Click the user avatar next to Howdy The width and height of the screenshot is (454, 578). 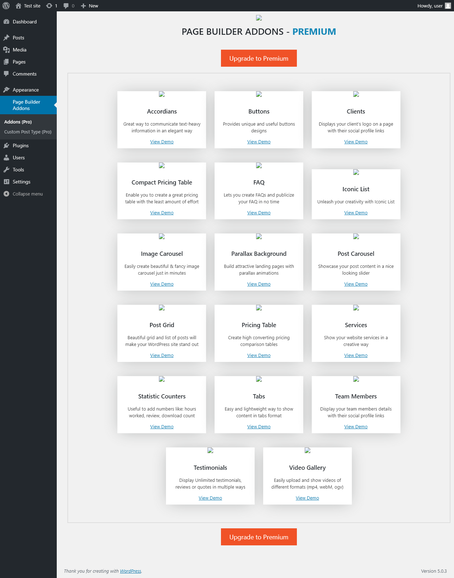(448, 6)
